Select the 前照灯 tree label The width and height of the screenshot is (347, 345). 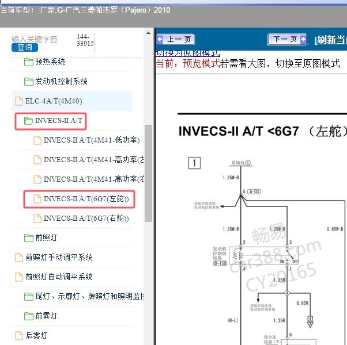click(46, 237)
